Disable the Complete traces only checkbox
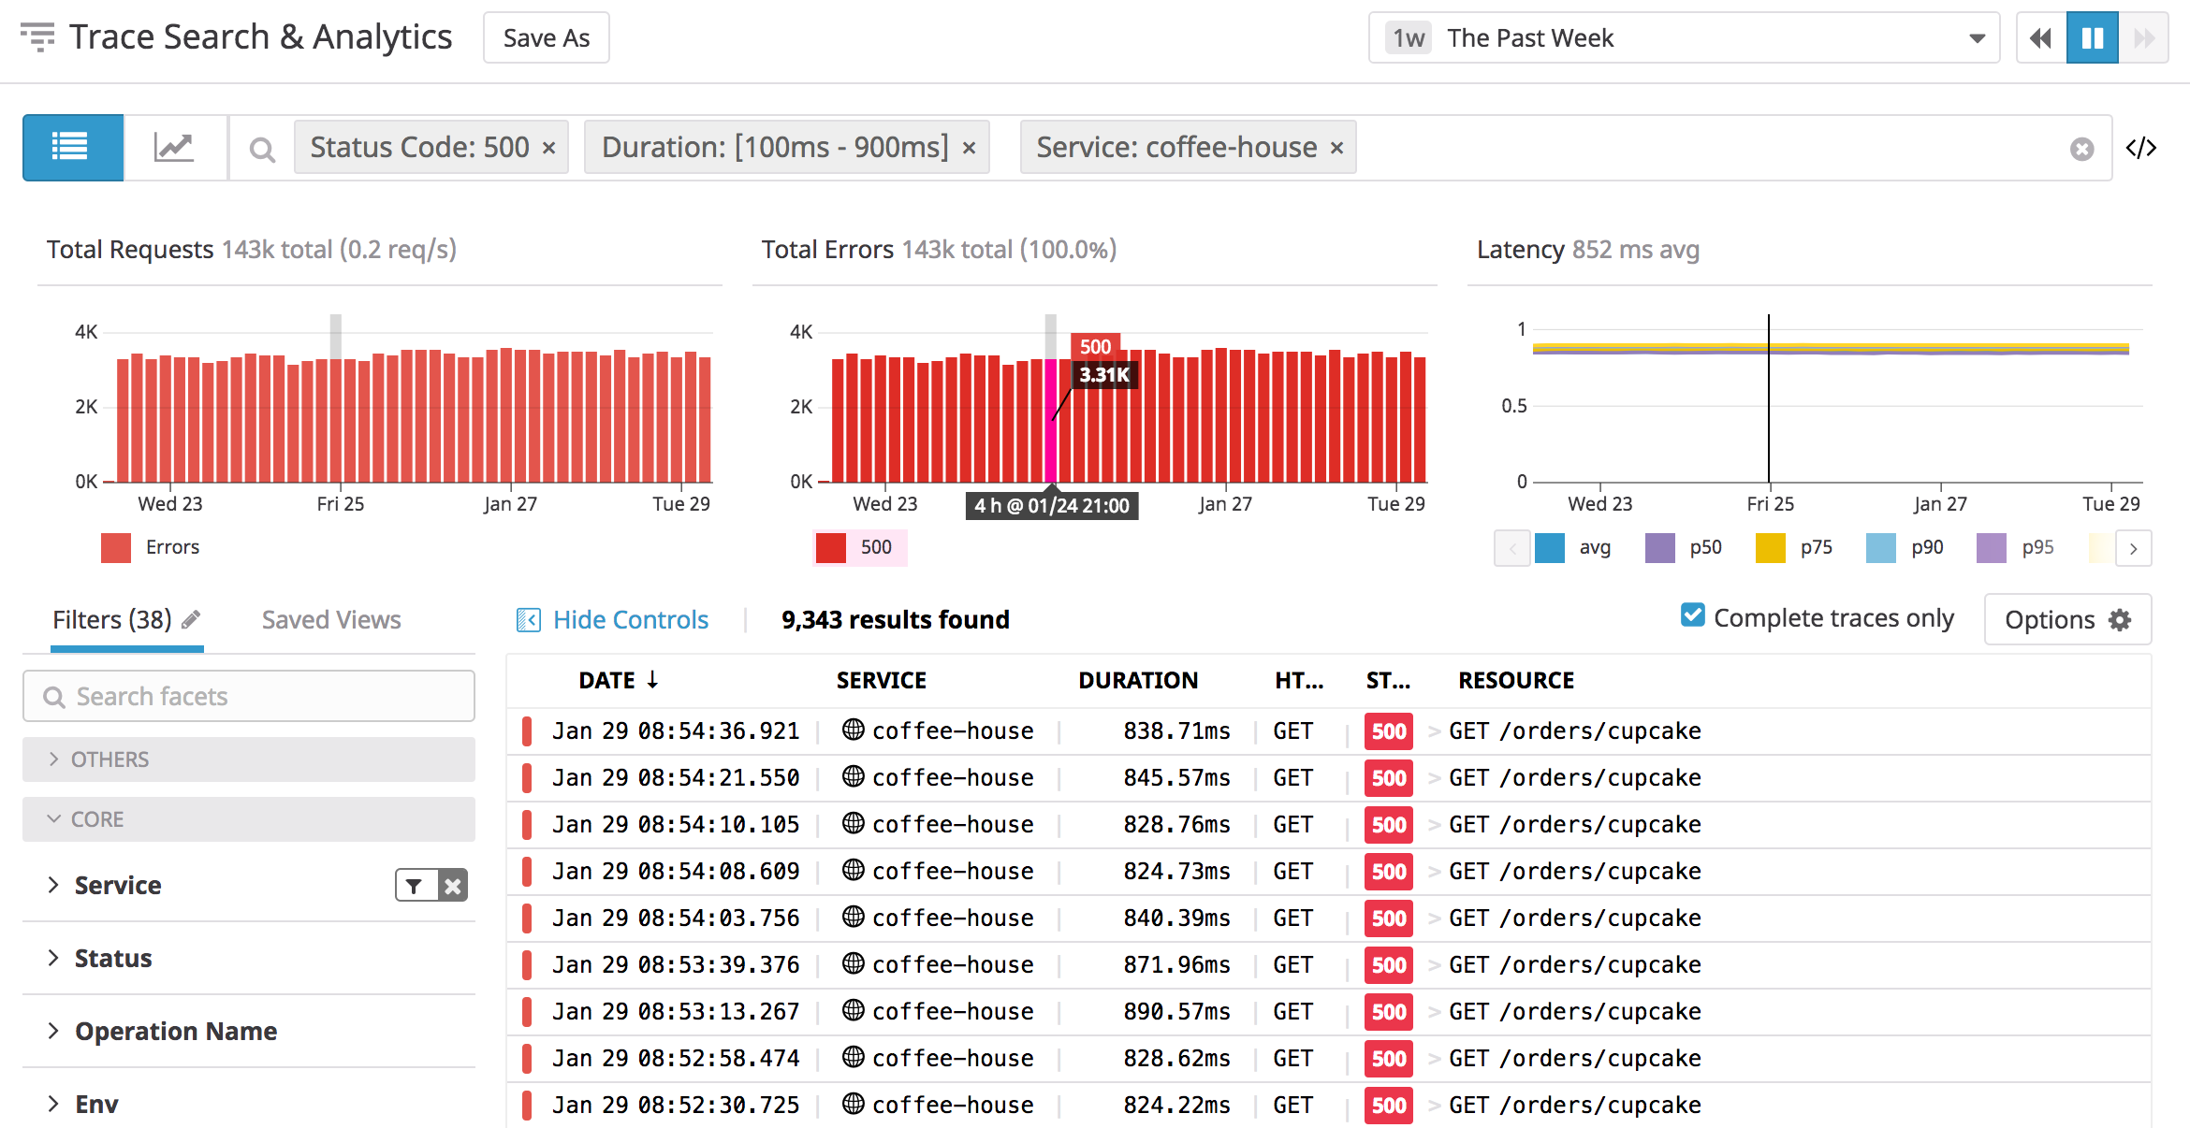Viewport: 2190px width, 1128px height. pyautogui.click(x=1691, y=615)
